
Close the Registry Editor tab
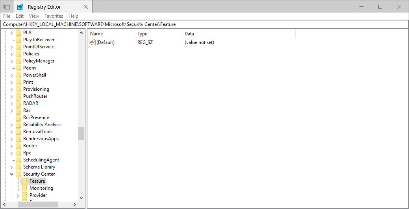click(85, 7)
